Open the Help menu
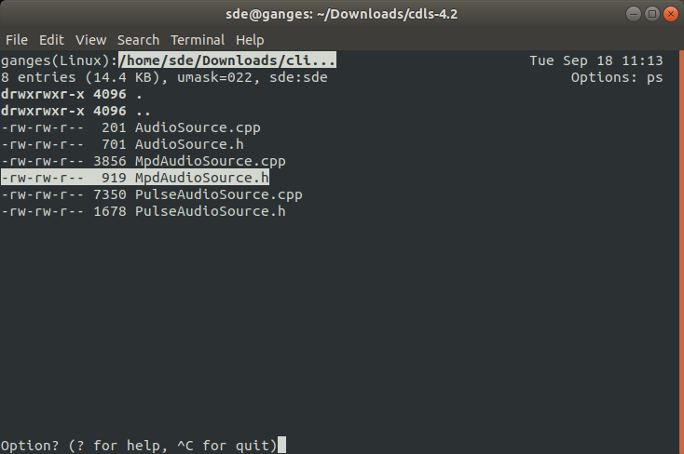 (250, 40)
